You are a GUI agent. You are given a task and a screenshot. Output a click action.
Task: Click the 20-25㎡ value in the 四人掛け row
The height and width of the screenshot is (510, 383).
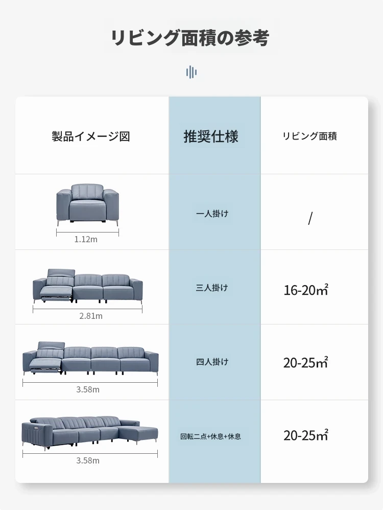point(305,362)
